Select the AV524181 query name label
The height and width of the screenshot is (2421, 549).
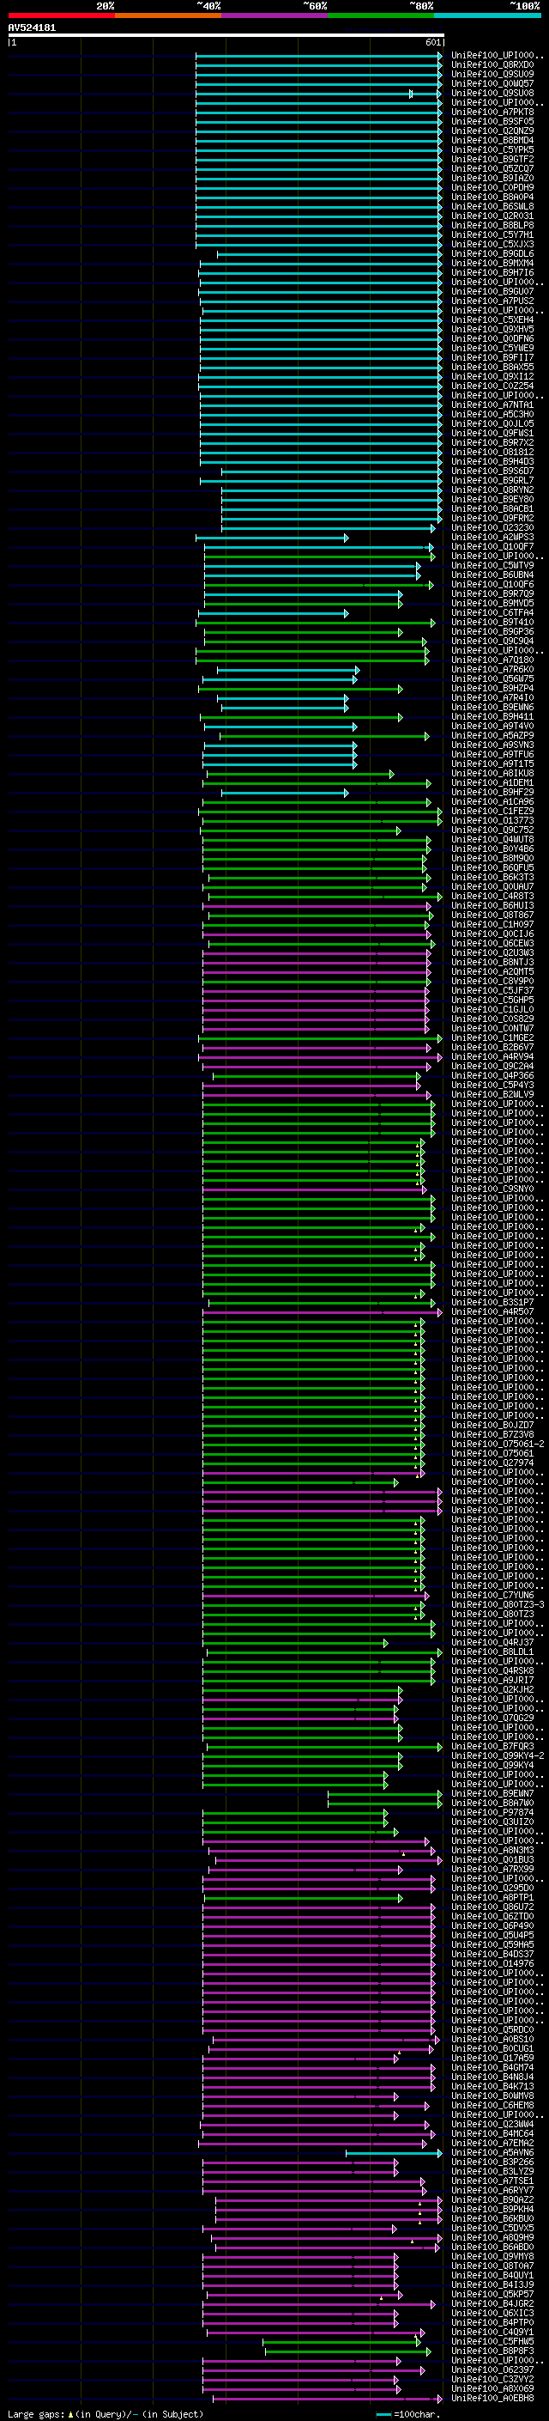point(32,27)
